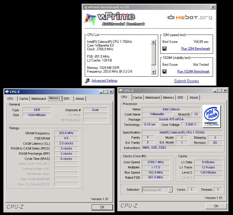The image size is (233, 215).
Task: Click Cycle Time value 6 clocks
Action: point(66,159)
